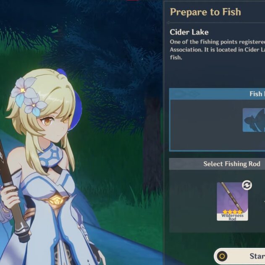Click the Prepare to Fish title

point(205,12)
